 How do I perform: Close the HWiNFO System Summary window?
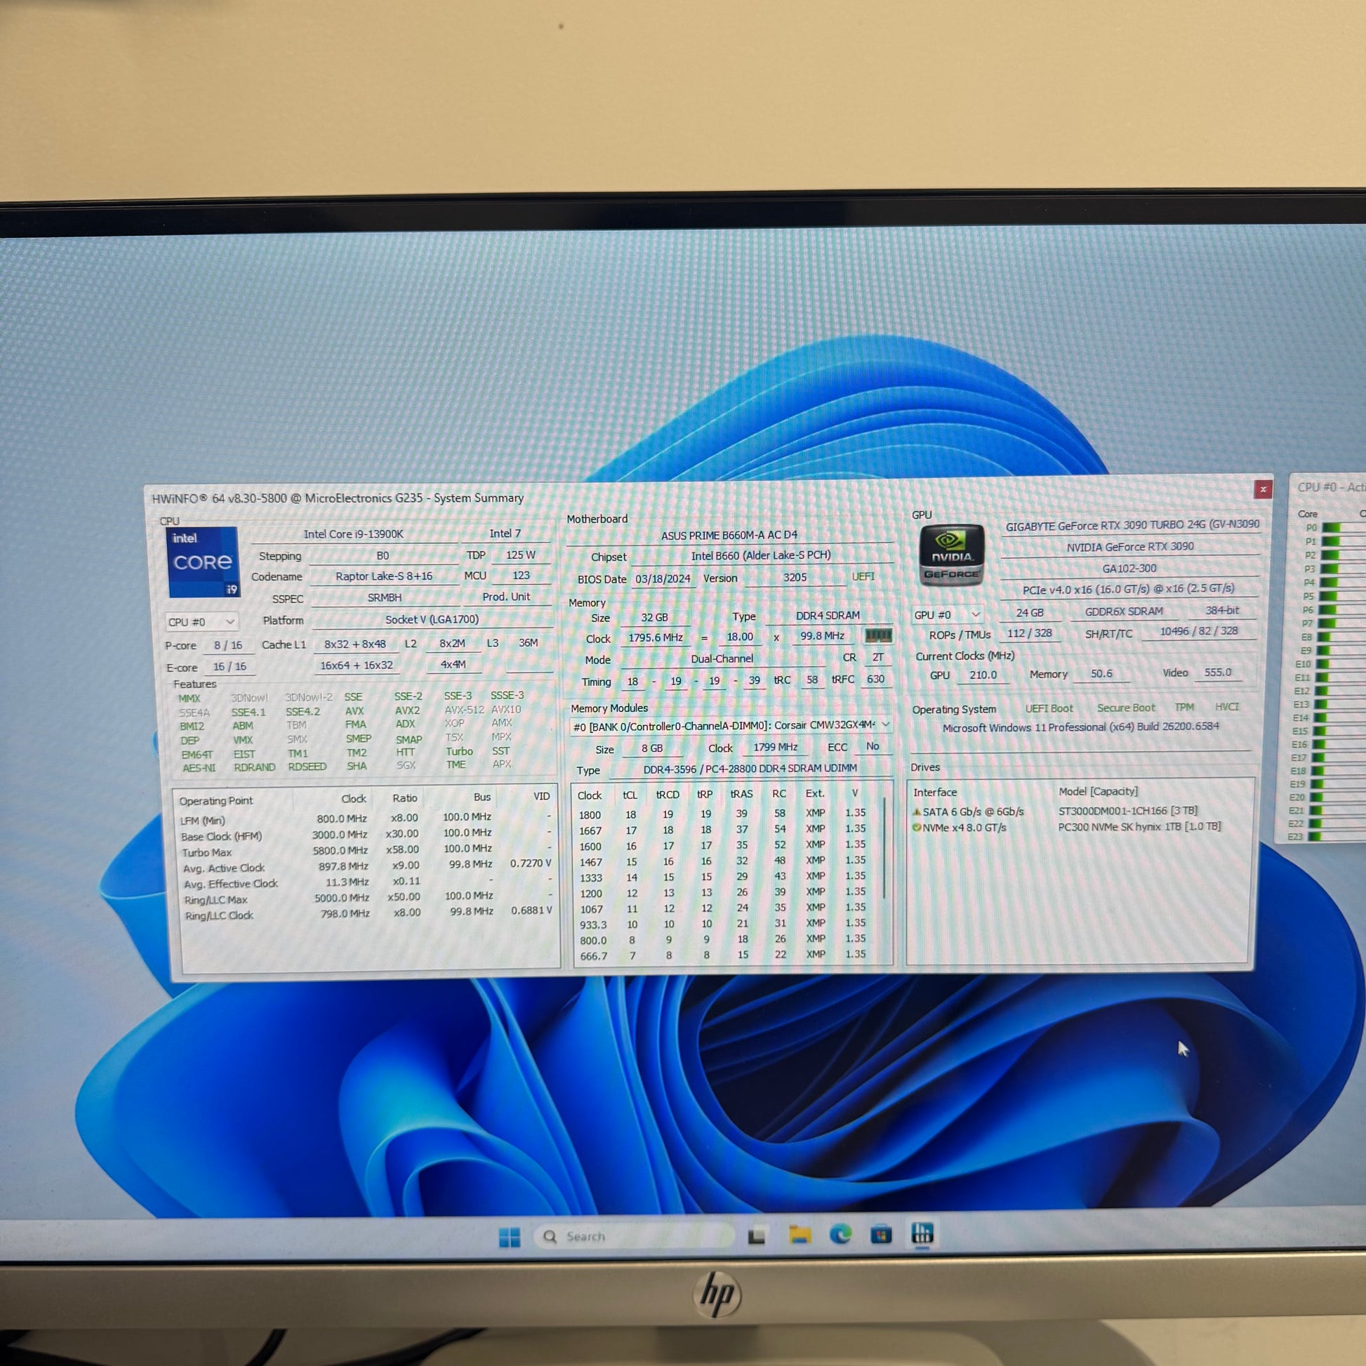[1263, 489]
